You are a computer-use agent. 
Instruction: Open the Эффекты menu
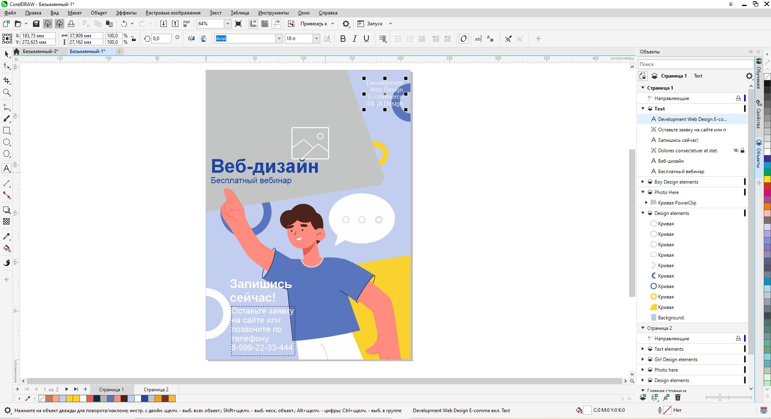(126, 13)
